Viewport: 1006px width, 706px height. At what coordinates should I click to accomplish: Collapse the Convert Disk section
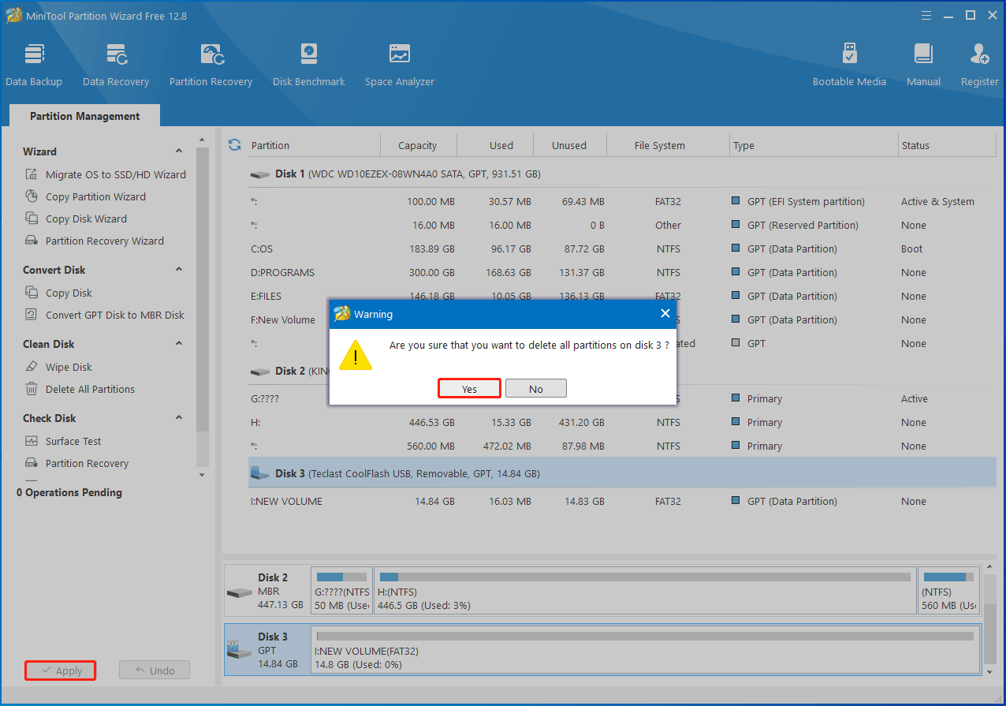tap(179, 270)
